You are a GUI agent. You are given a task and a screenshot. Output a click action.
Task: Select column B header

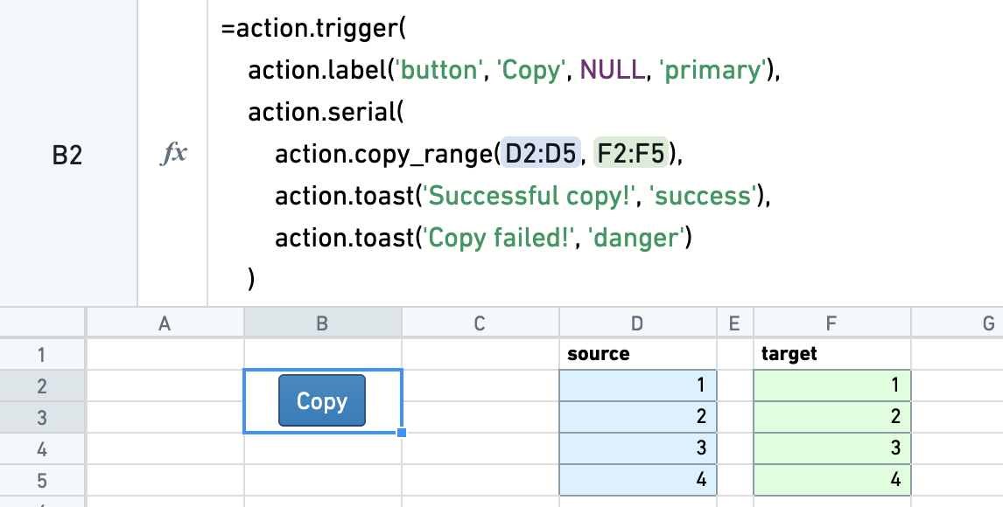(322, 323)
